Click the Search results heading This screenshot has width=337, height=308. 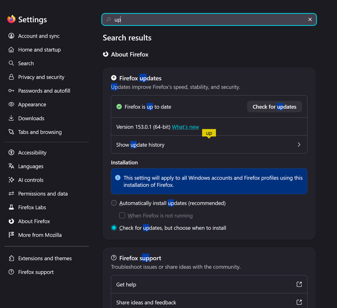[x=127, y=38]
